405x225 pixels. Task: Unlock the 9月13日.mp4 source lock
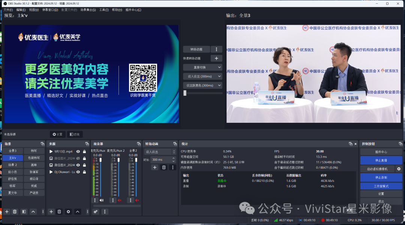pos(84,151)
